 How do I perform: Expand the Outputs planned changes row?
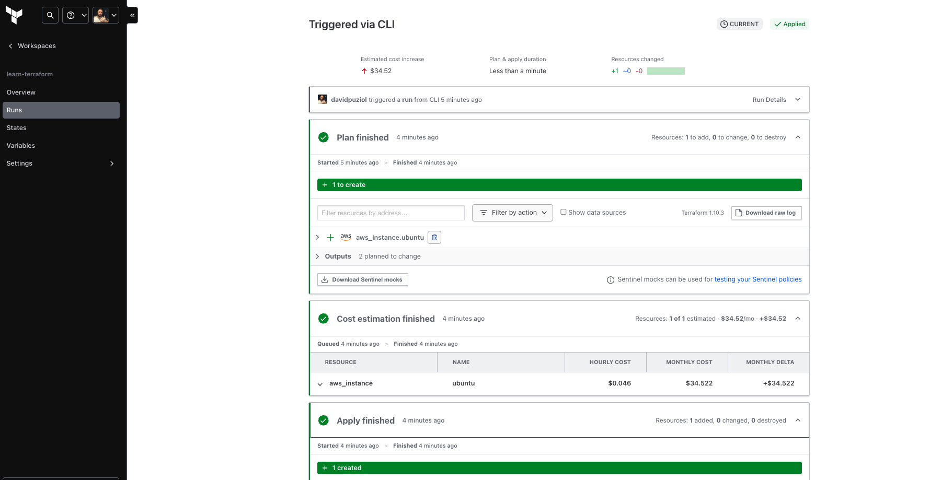tap(317, 256)
